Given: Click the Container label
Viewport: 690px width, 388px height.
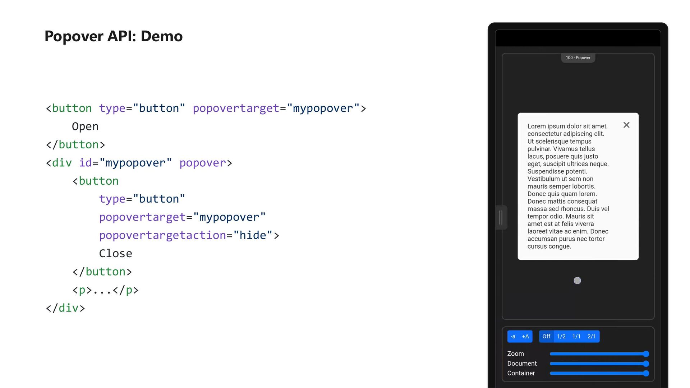Looking at the screenshot, I should pos(521,373).
